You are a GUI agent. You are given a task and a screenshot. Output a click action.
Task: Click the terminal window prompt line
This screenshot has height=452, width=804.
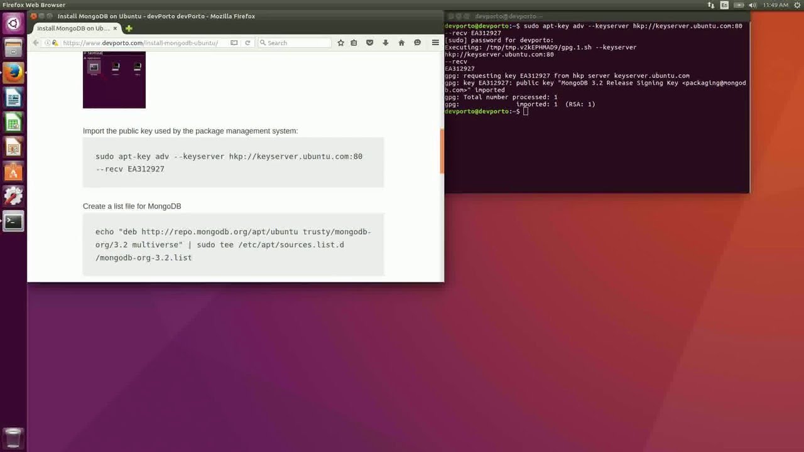(x=487, y=111)
